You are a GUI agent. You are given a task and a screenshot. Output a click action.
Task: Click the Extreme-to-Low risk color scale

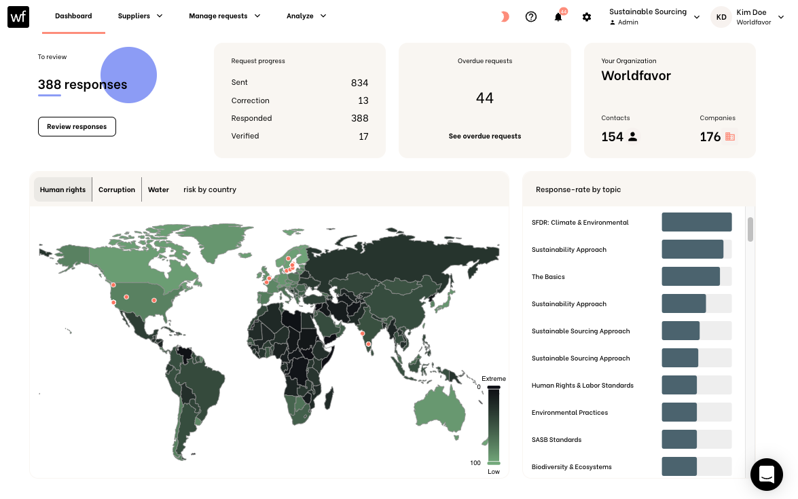(494, 424)
